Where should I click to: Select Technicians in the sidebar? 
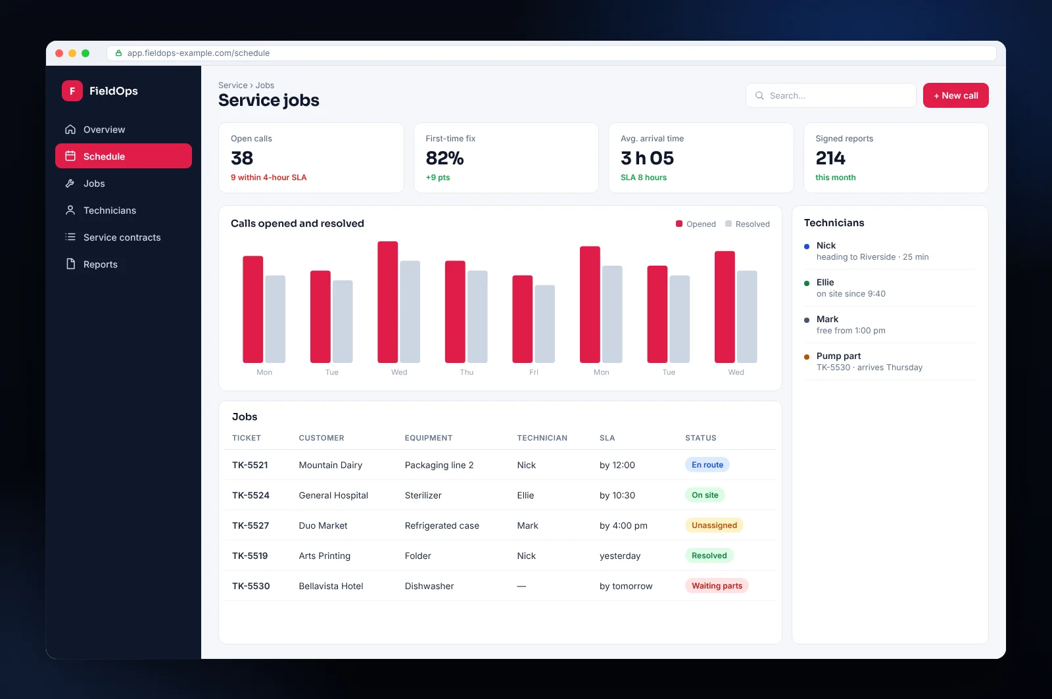click(x=124, y=210)
